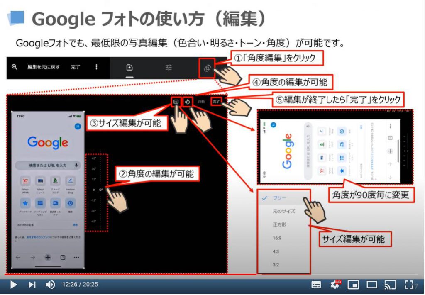Viewport: 425px width, 295px height.
Task: Click the star bookmark shortcut on upright phone
Action: [x=25, y=203]
